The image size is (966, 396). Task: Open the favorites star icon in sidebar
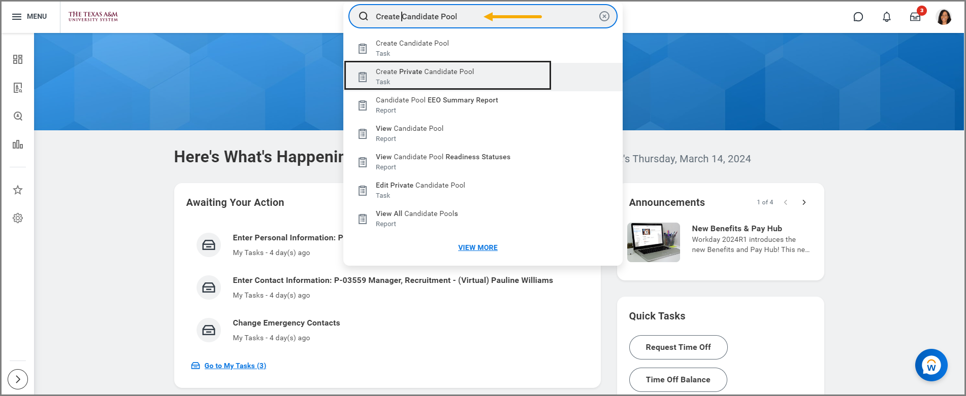point(18,190)
